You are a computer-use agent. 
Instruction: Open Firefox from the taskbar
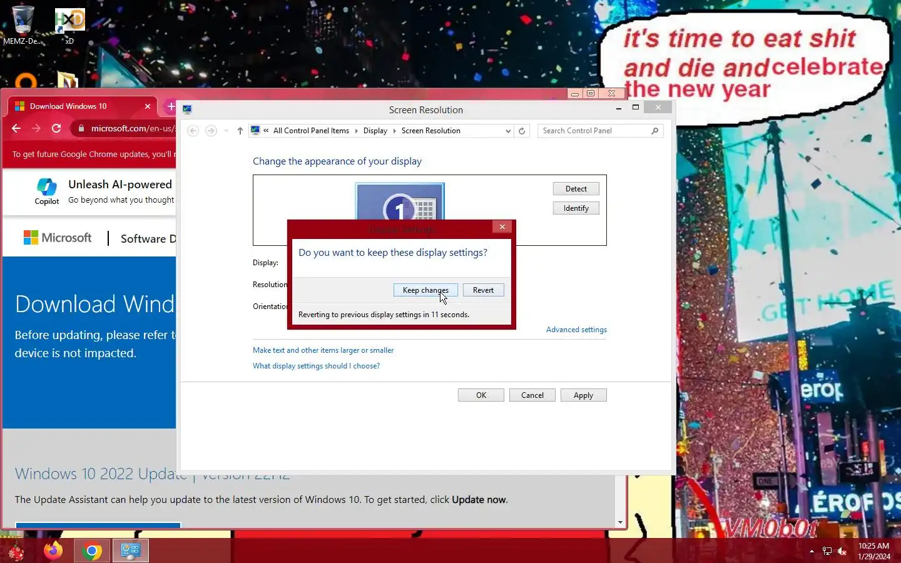click(53, 550)
